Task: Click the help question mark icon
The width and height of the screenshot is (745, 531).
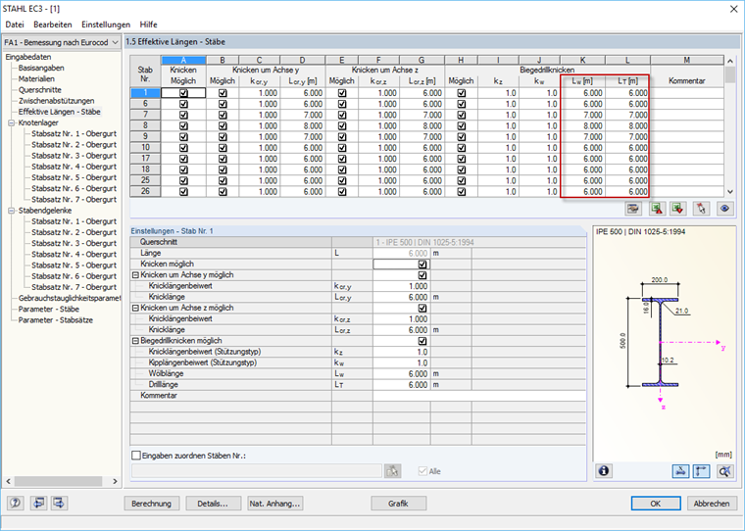Action: point(16,503)
